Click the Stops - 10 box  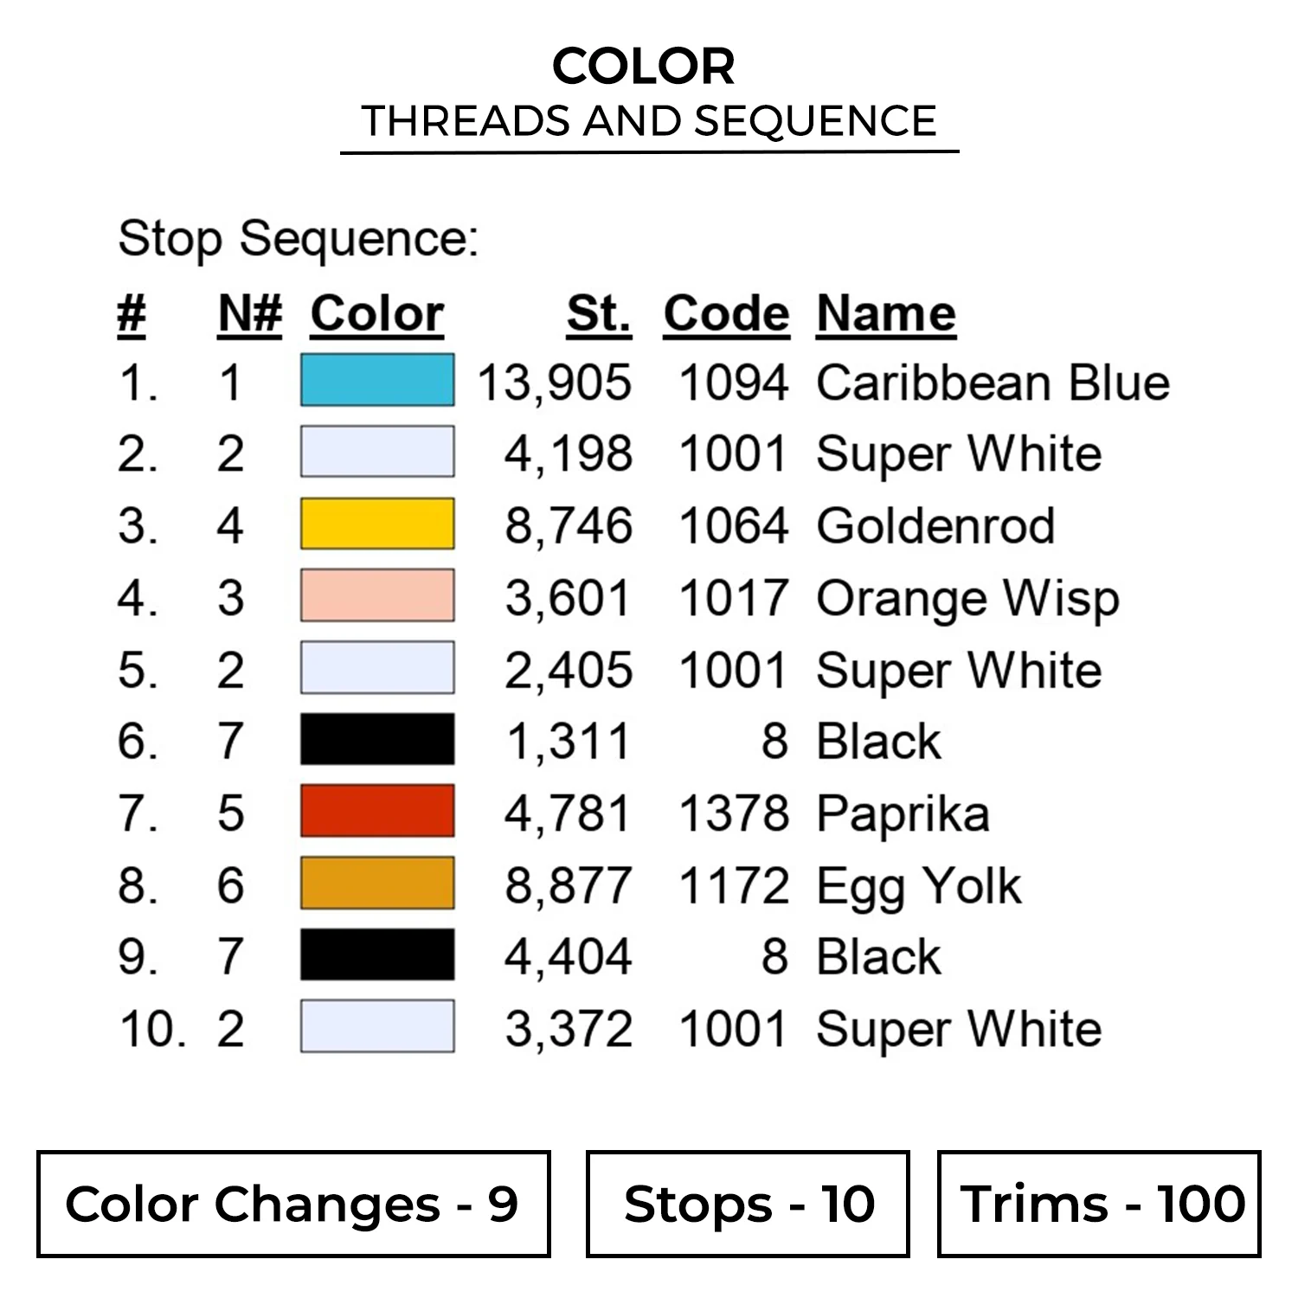tap(748, 1204)
